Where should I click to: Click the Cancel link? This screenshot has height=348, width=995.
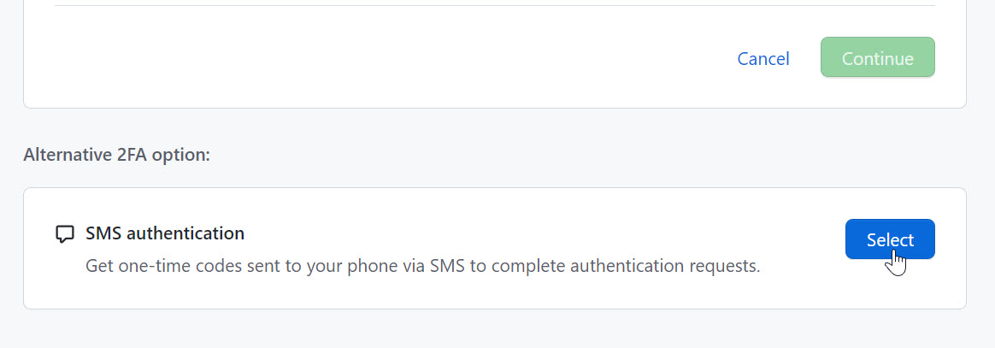click(763, 58)
